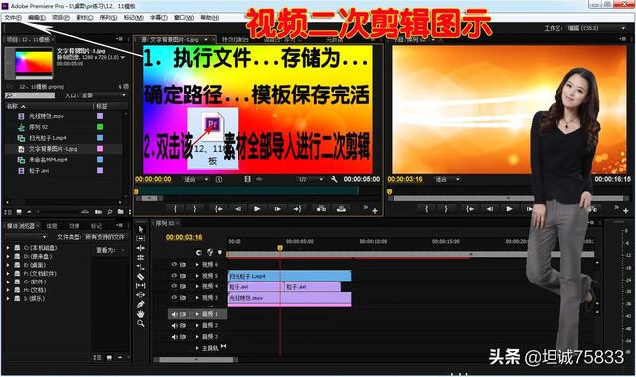
Task: Open source monitor zoom level dropdown
Action: pos(196,179)
